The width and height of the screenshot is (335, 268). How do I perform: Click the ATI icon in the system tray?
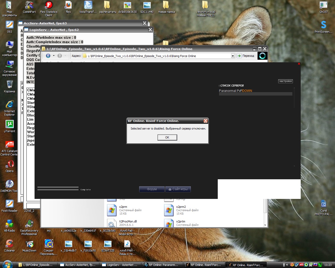click(301, 265)
